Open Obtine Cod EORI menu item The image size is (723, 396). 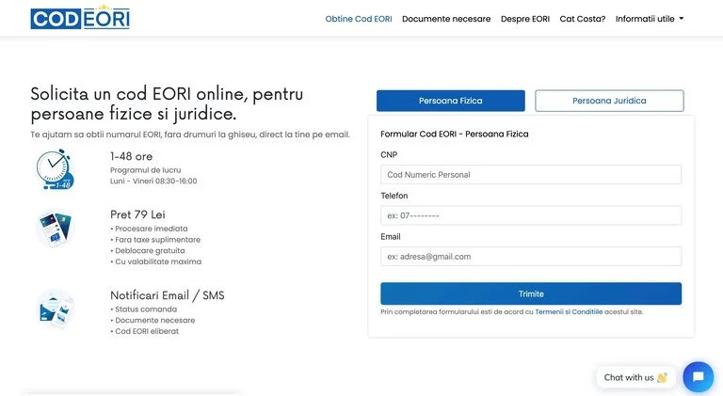(359, 19)
